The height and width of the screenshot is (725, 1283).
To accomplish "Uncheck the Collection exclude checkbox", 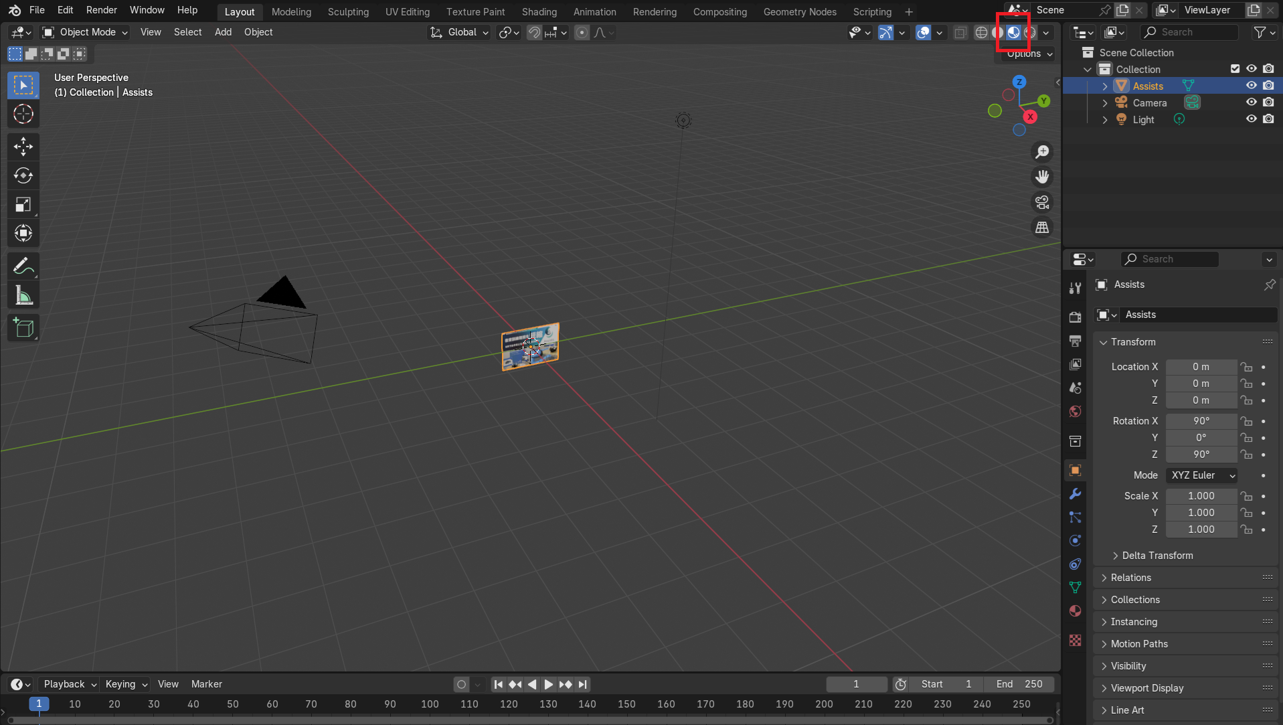I will point(1235,69).
